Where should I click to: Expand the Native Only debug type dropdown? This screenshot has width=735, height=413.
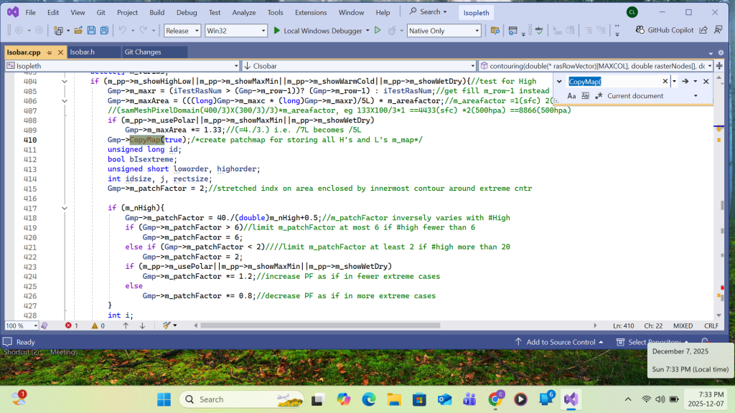coord(442,31)
